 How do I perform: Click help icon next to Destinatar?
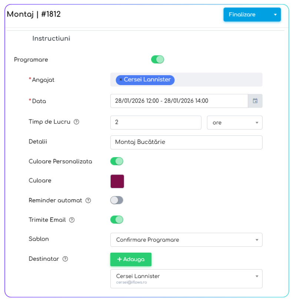pyautogui.click(x=65, y=259)
